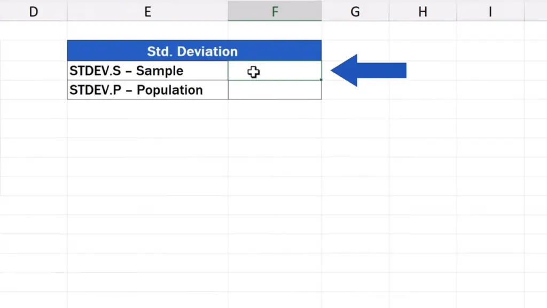Select column G header

pos(355,11)
